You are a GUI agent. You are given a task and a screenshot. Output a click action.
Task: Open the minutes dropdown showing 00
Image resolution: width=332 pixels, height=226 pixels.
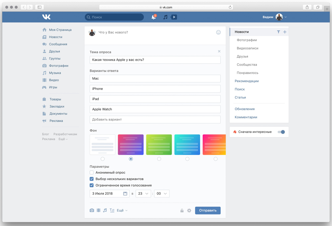[x=162, y=194]
